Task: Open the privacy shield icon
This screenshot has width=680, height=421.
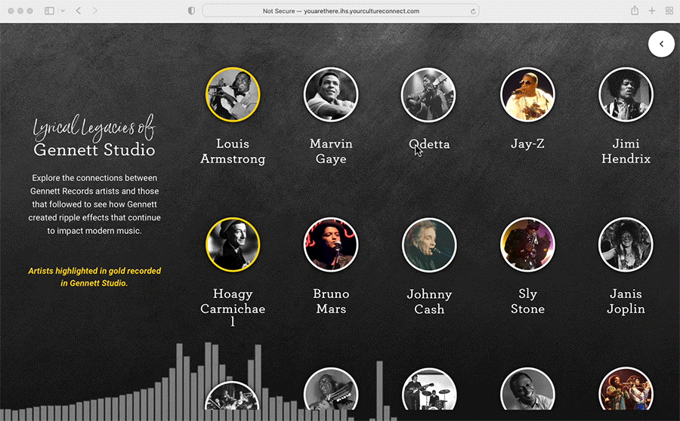Action: [x=191, y=11]
